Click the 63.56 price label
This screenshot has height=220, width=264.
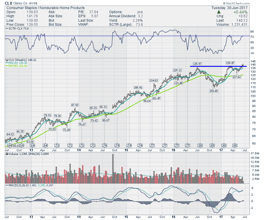(30, 141)
